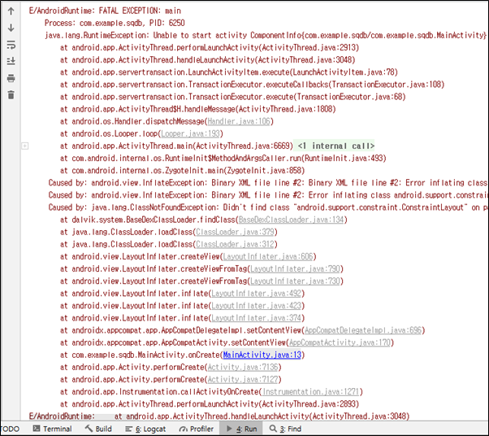Open the LayoutInflater.java:606 link
This screenshot has height=436, width=489.
point(268,257)
